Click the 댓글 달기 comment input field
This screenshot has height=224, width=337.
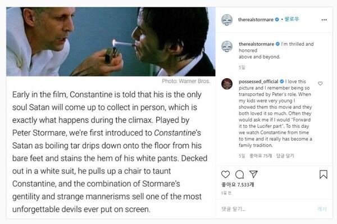tap(266, 209)
